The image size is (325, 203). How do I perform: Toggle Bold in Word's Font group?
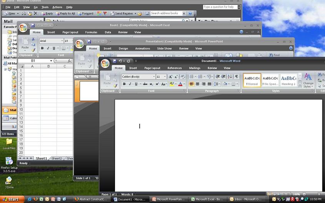(124, 84)
